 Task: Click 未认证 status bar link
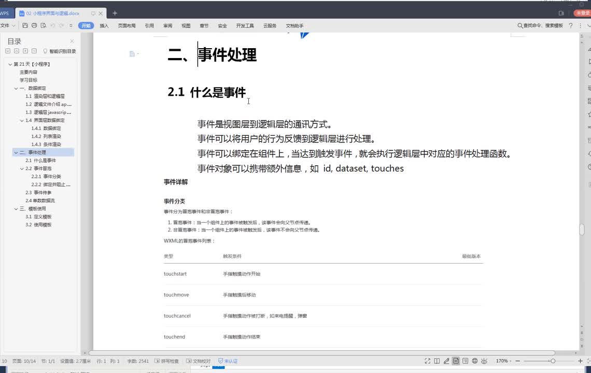[228, 361]
